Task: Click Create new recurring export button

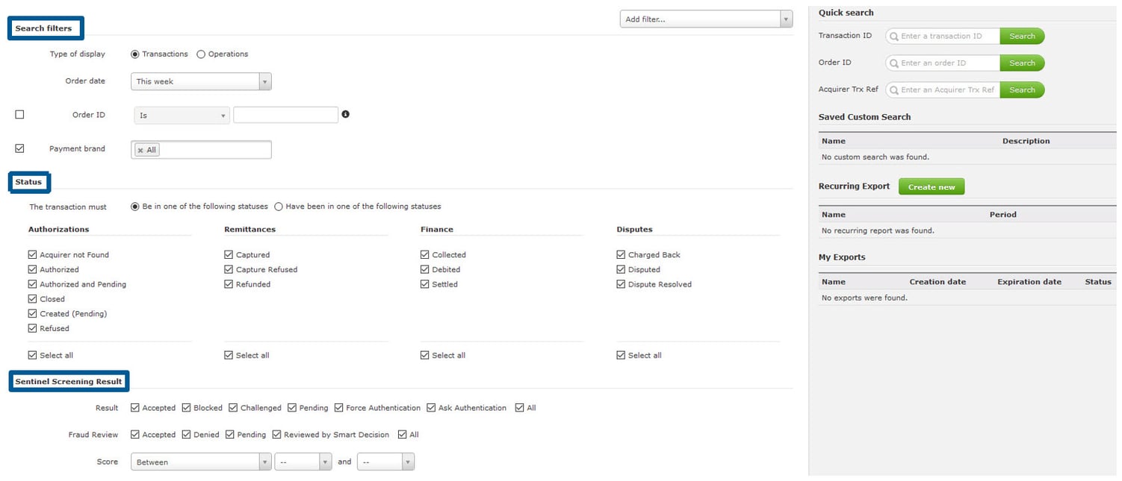Action: point(932,186)
